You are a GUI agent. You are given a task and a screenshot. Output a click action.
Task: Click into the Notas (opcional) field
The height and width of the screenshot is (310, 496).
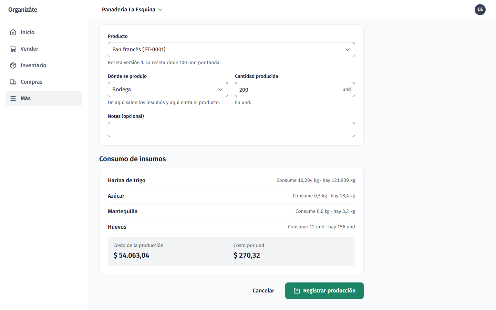(231, 130)
